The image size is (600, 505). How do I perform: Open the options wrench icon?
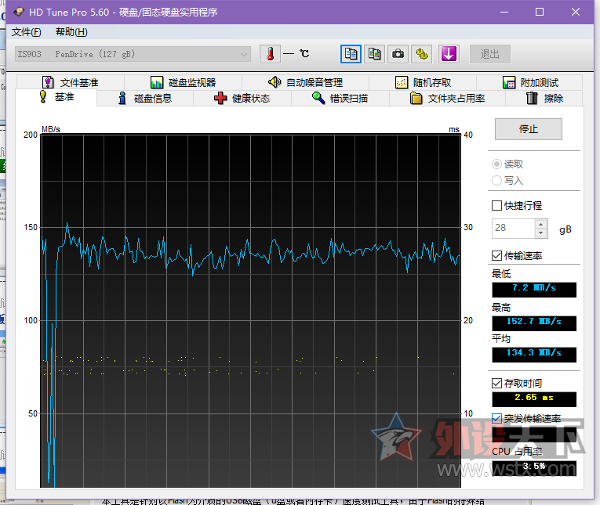[x=422, y=54]
